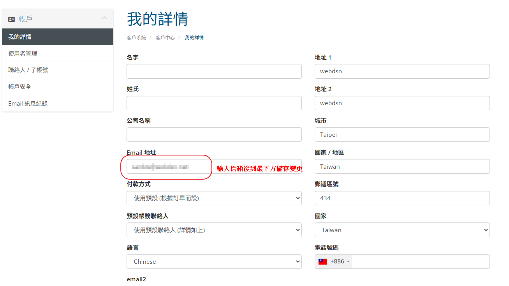Click the 客戶系統 breadcrumb link
Screen dimensions: 509x286
click(136, 38)
